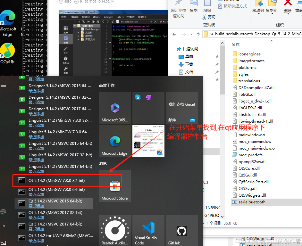302x246 pixels.
Task: Expand 界面文件 node in Qt Creator tree
Action: point(78,39)
